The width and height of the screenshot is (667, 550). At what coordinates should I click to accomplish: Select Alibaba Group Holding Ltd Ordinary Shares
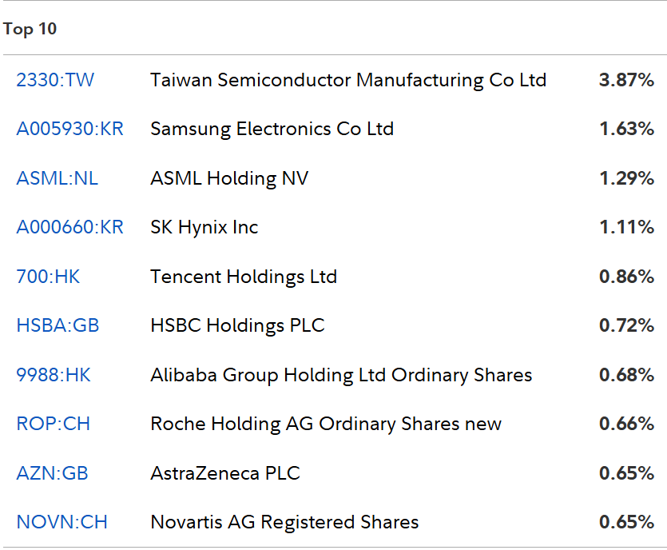point(341,375)
